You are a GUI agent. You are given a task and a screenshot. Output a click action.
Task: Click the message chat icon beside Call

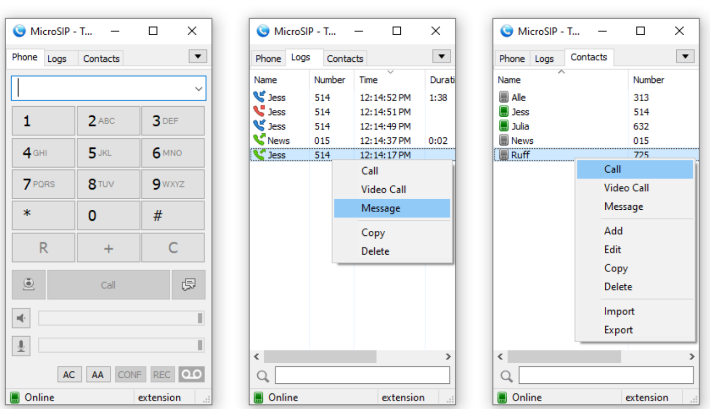pos(188,284)
